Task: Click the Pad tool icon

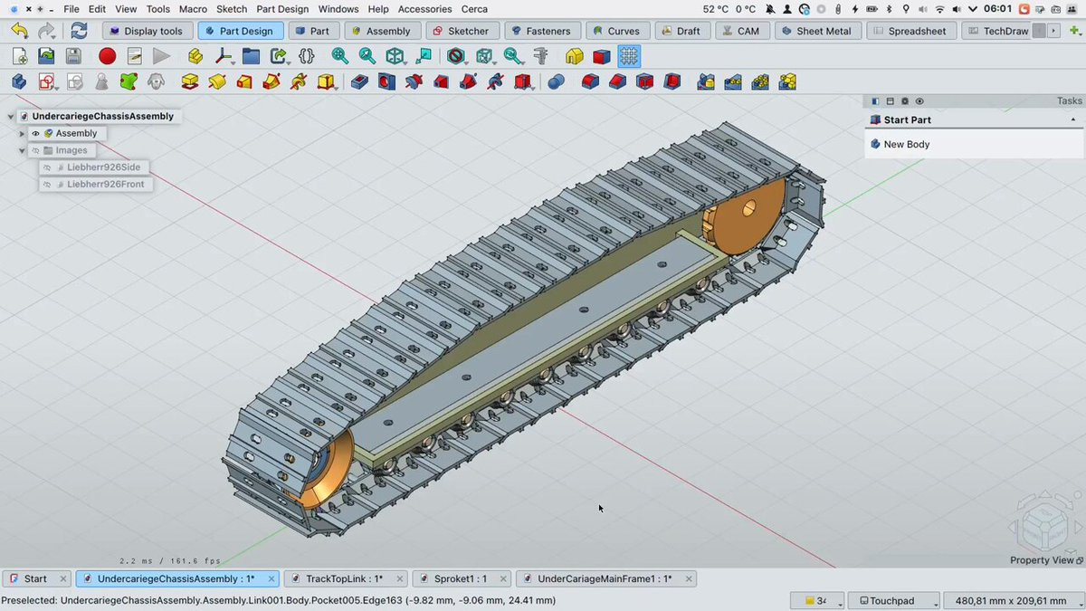Action: [x=189, y=81]
